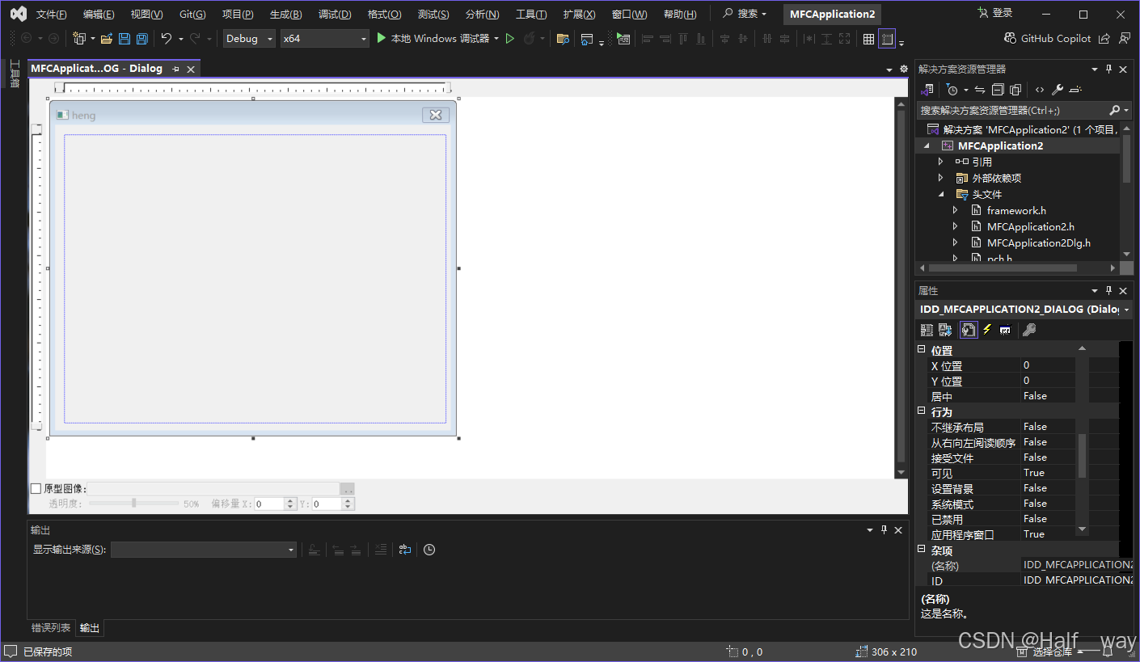Click the GitHub Copilot button
1140x662 pixels.
click(1047, 39)
